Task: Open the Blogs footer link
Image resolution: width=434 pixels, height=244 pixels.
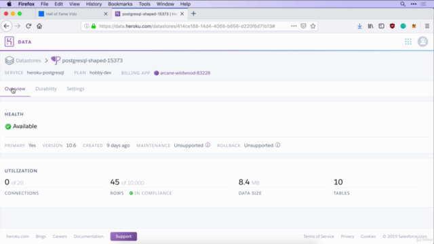Action: (x=41, y=237)
